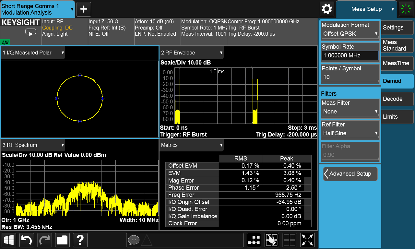The width and height of the screenshot is (415, 249).
Task: Click the green sweep control icon
Action: click(406, 9)
